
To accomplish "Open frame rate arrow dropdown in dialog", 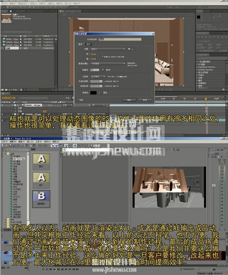I will 103,70.
